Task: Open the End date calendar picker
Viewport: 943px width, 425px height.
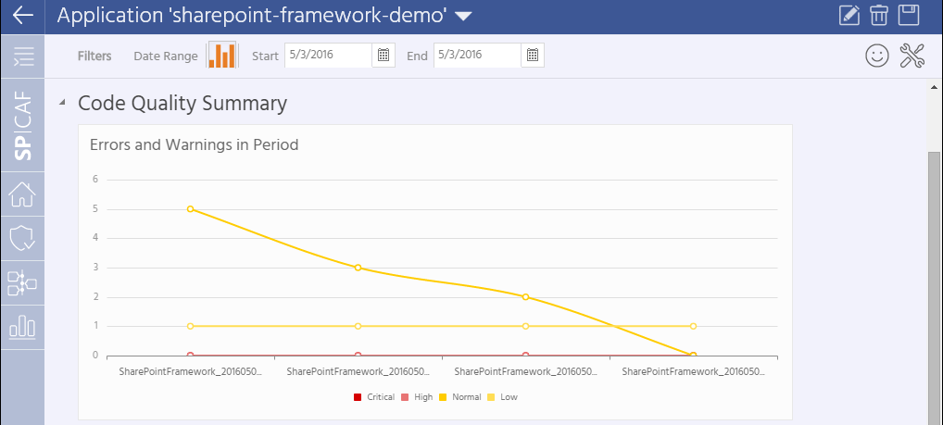Action: point(533,56)
